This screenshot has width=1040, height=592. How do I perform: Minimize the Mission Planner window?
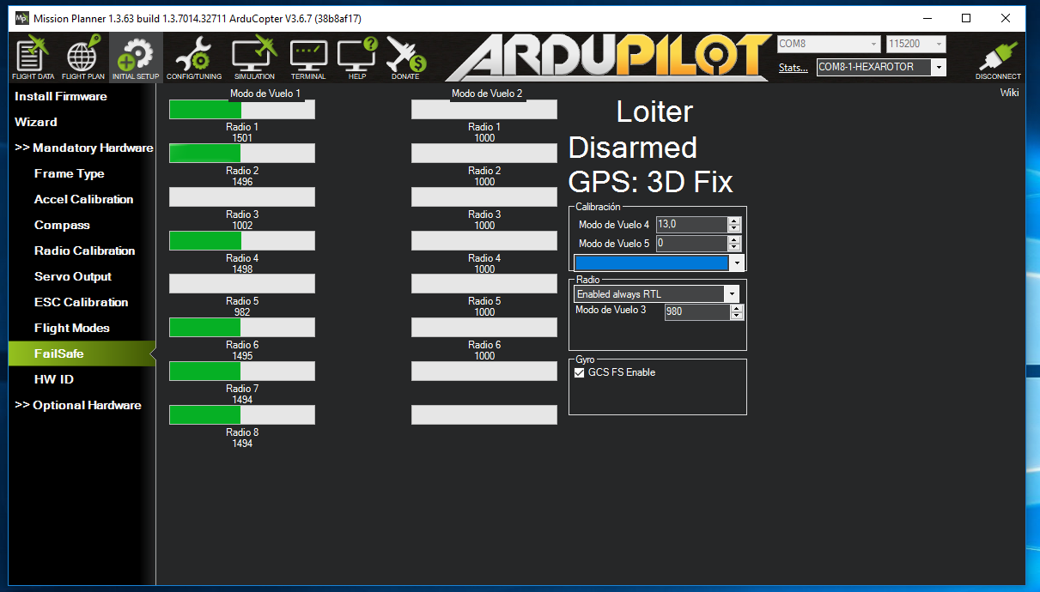coord(927,18)
